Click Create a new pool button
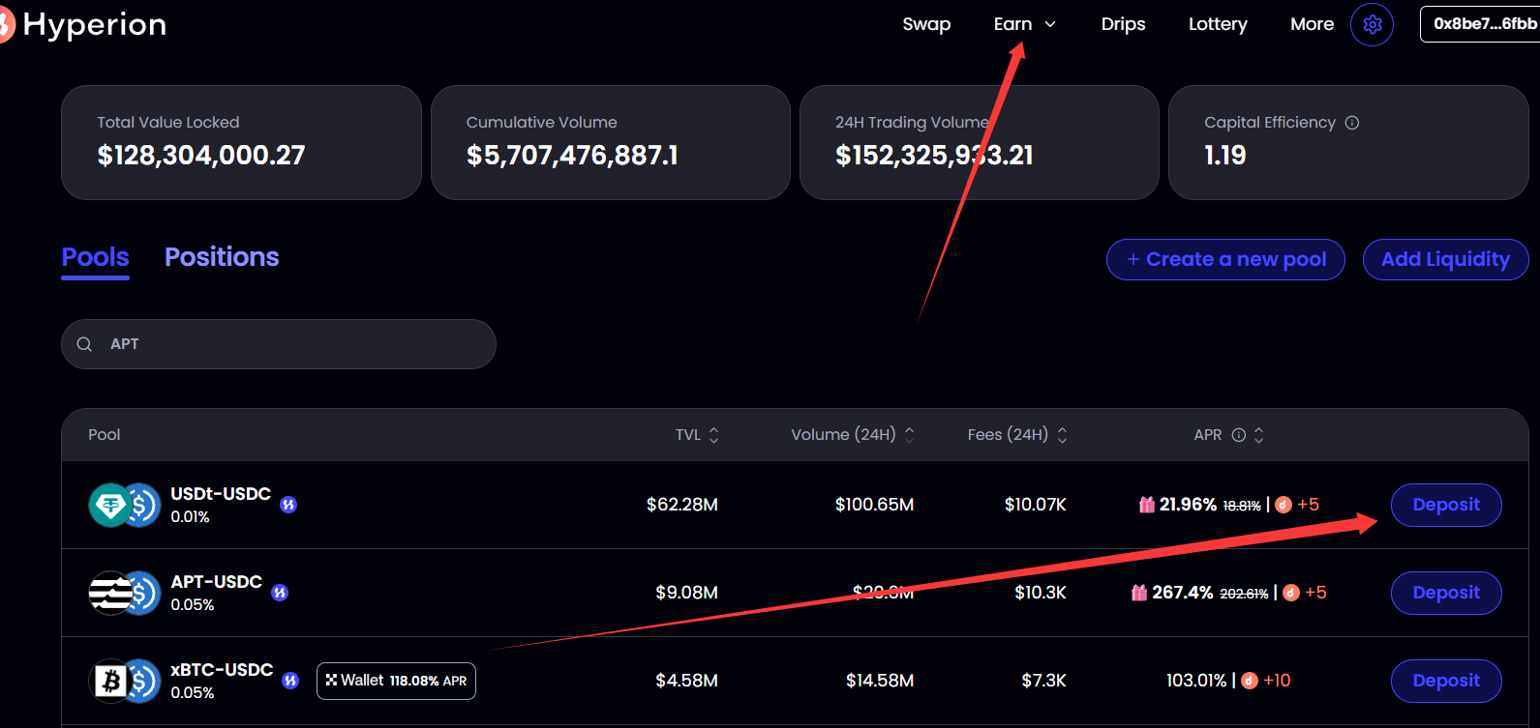 (1225, 259)
